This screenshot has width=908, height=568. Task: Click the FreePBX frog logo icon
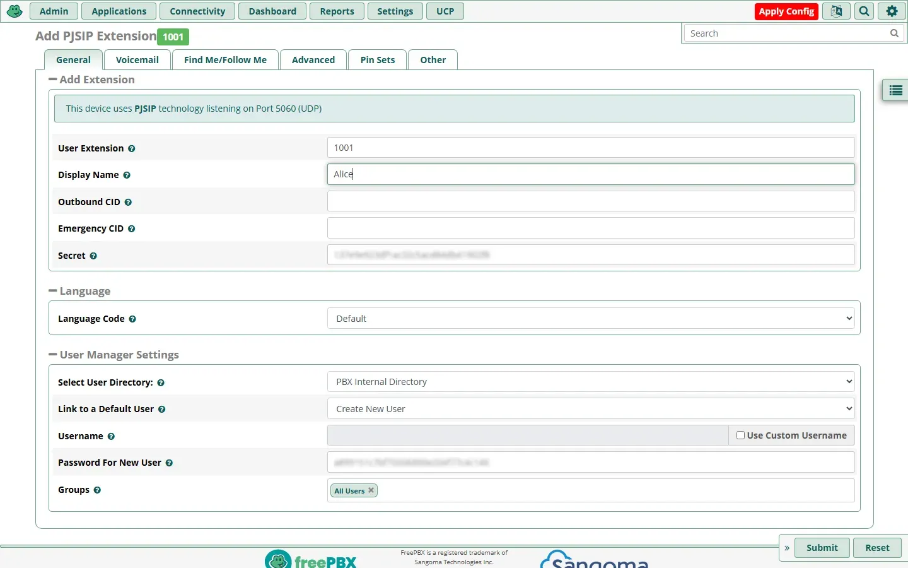(x=15, y=11)
